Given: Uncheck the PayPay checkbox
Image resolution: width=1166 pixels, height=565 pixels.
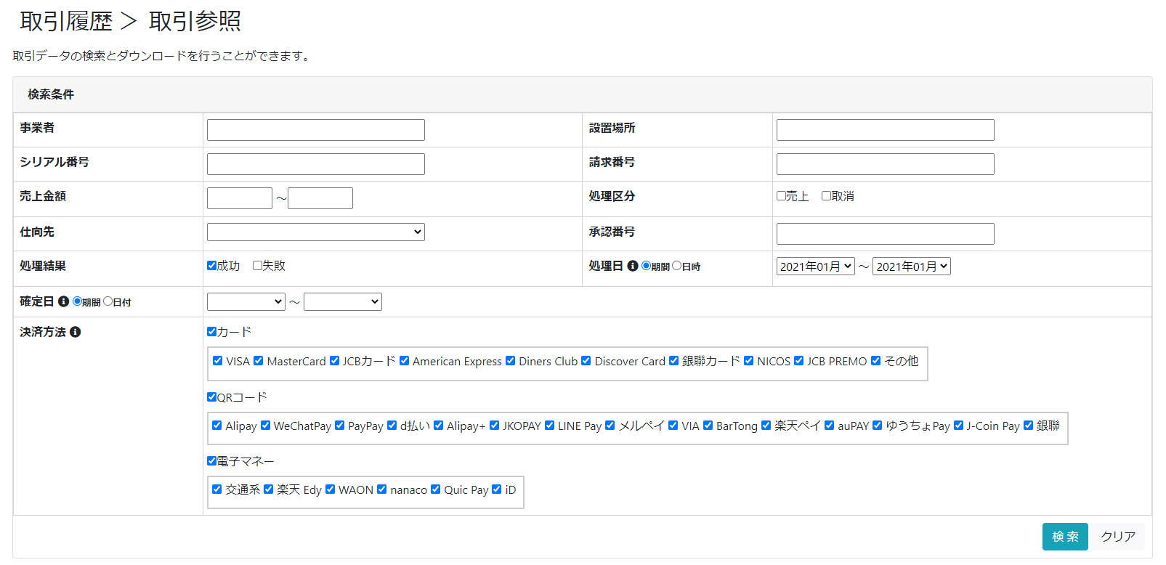Looking at the screenshot, I should pyautogui.click(x=339, y=426).
